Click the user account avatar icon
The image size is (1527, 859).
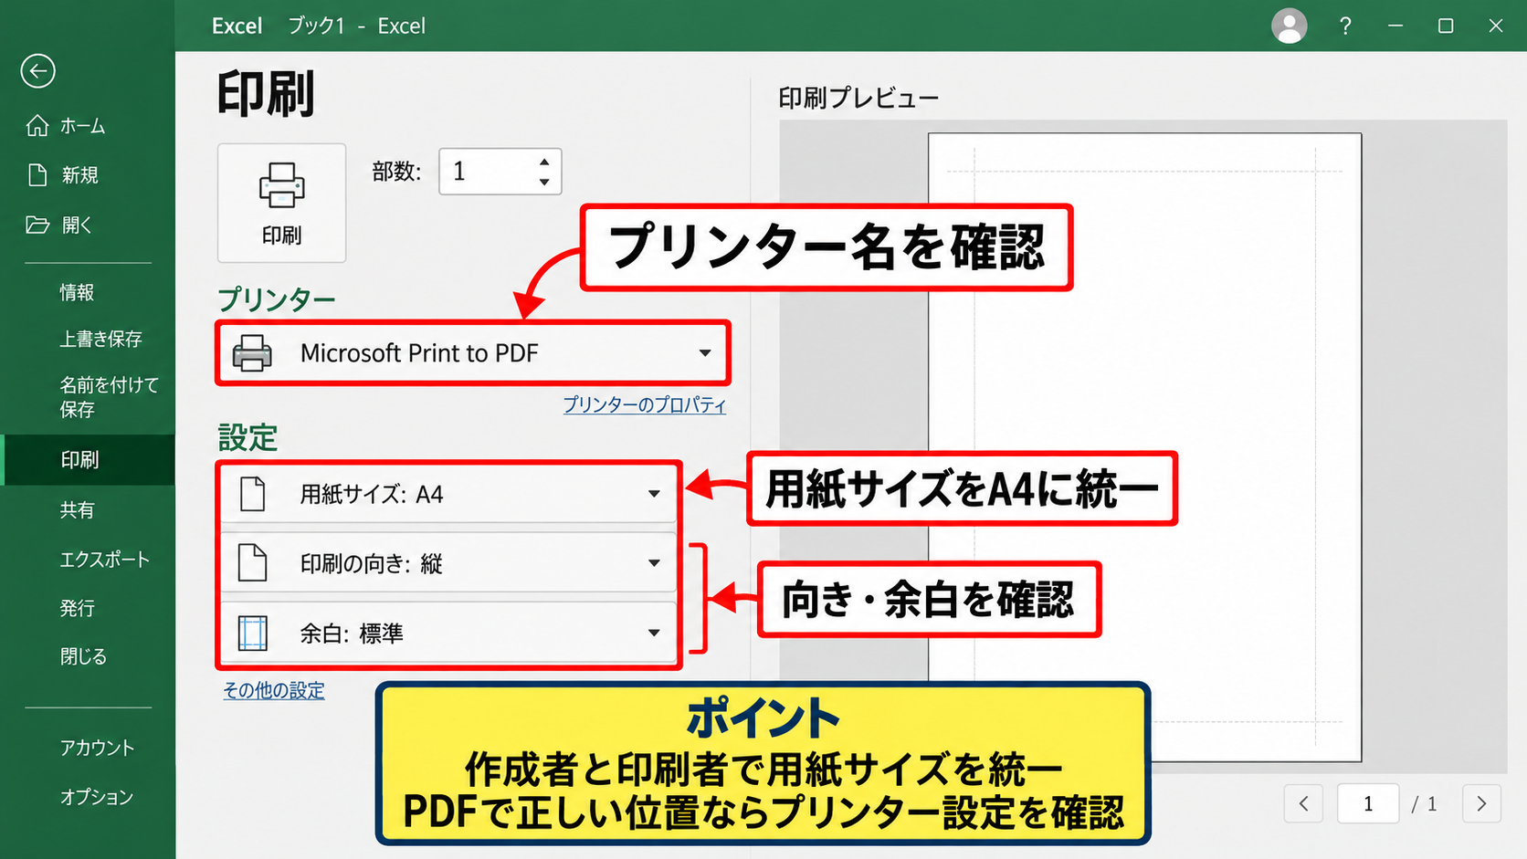[x=1289, y=26]
